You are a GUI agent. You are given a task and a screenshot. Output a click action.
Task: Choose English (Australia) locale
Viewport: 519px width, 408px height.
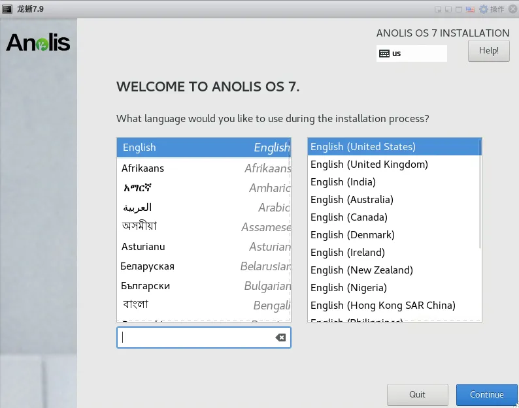[393, 199]
